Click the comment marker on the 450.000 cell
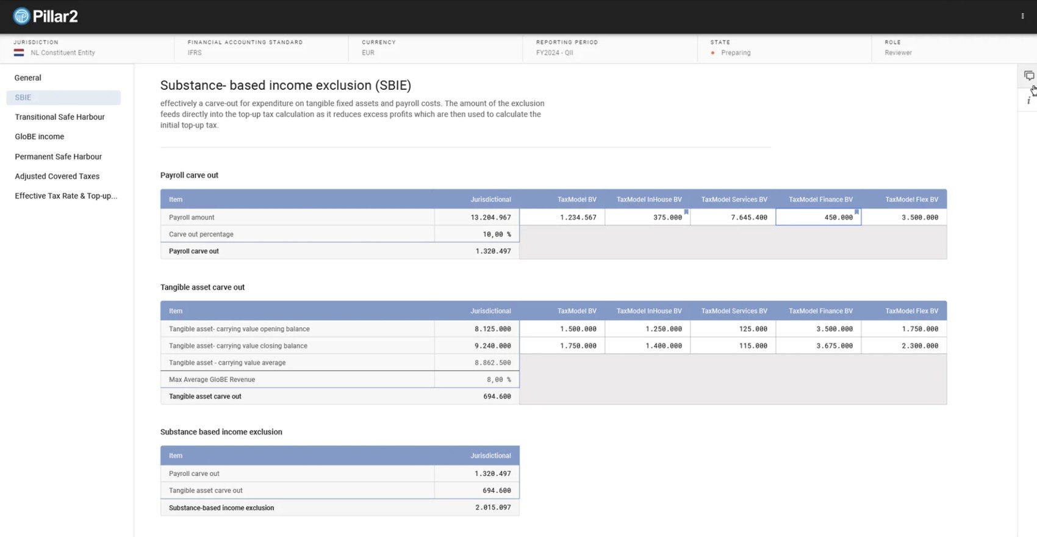Screen dimensions: 1037x537 (857, 212)
